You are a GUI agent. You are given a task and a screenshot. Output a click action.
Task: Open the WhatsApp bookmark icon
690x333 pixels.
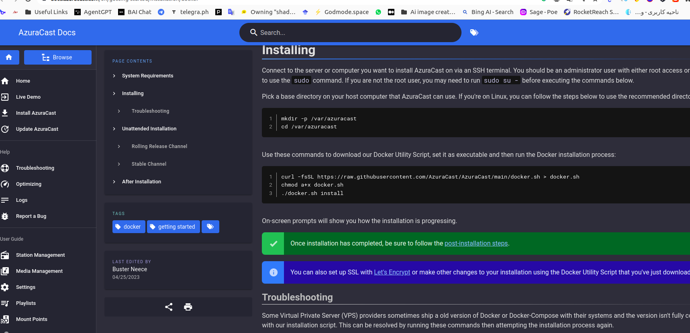click(378, 12)
